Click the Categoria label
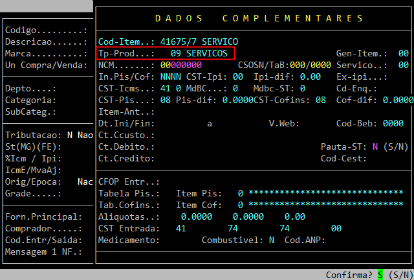Image resolution: width=414 pixels, height=280 pixels. click(30, 100)
